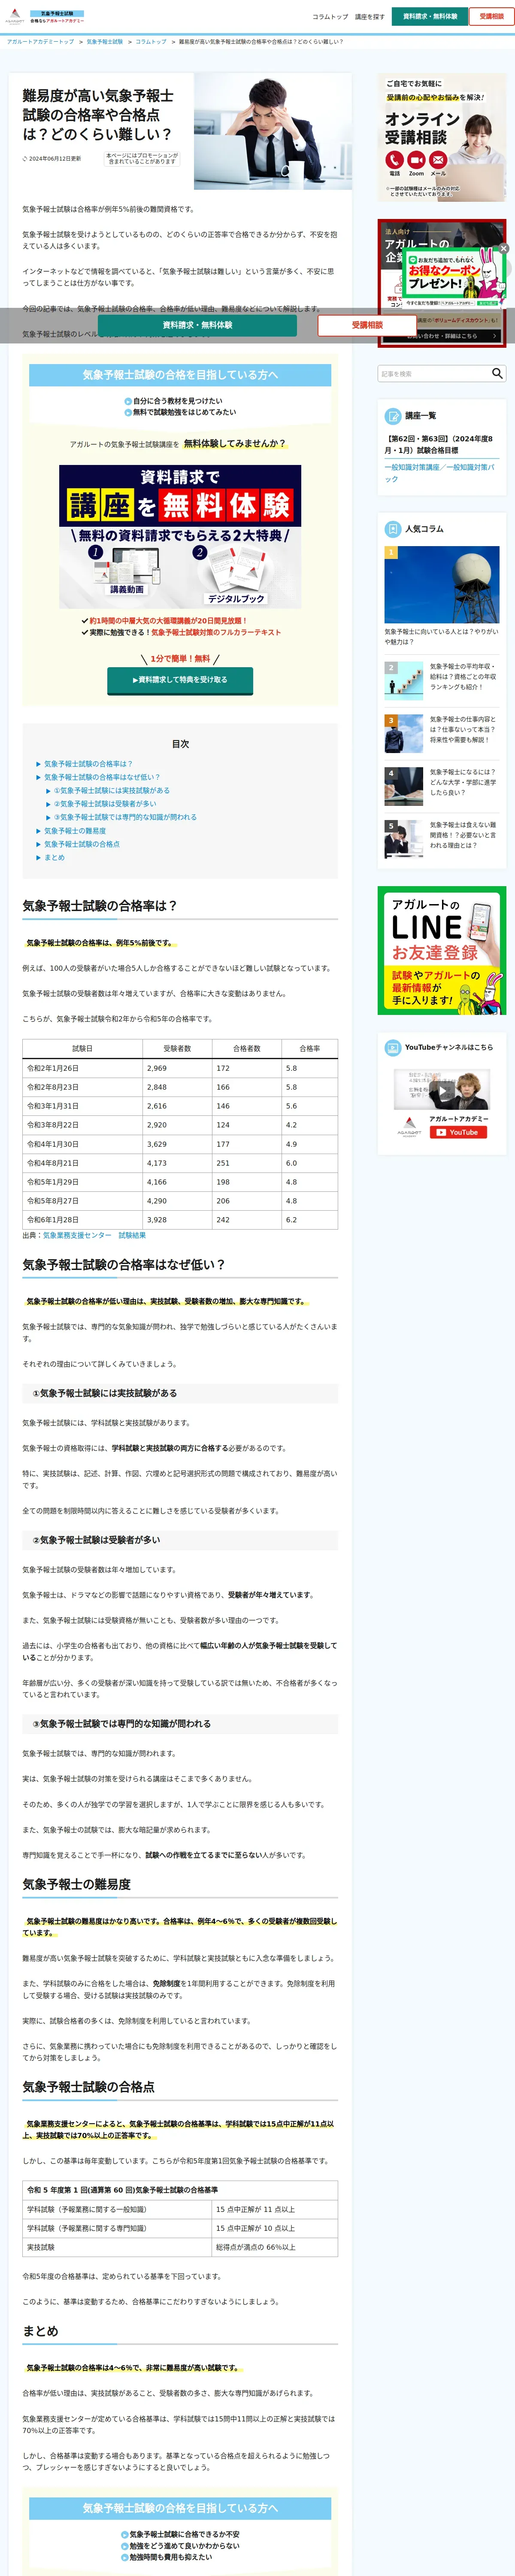The height and width of the screenshot is (2576, 515).
Task: Click the 実技試験 row in criteria table
Action: pos(180,2247)
